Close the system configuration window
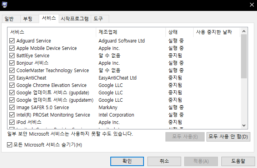This screenshot has height=168, width=257. coord(252,5)
